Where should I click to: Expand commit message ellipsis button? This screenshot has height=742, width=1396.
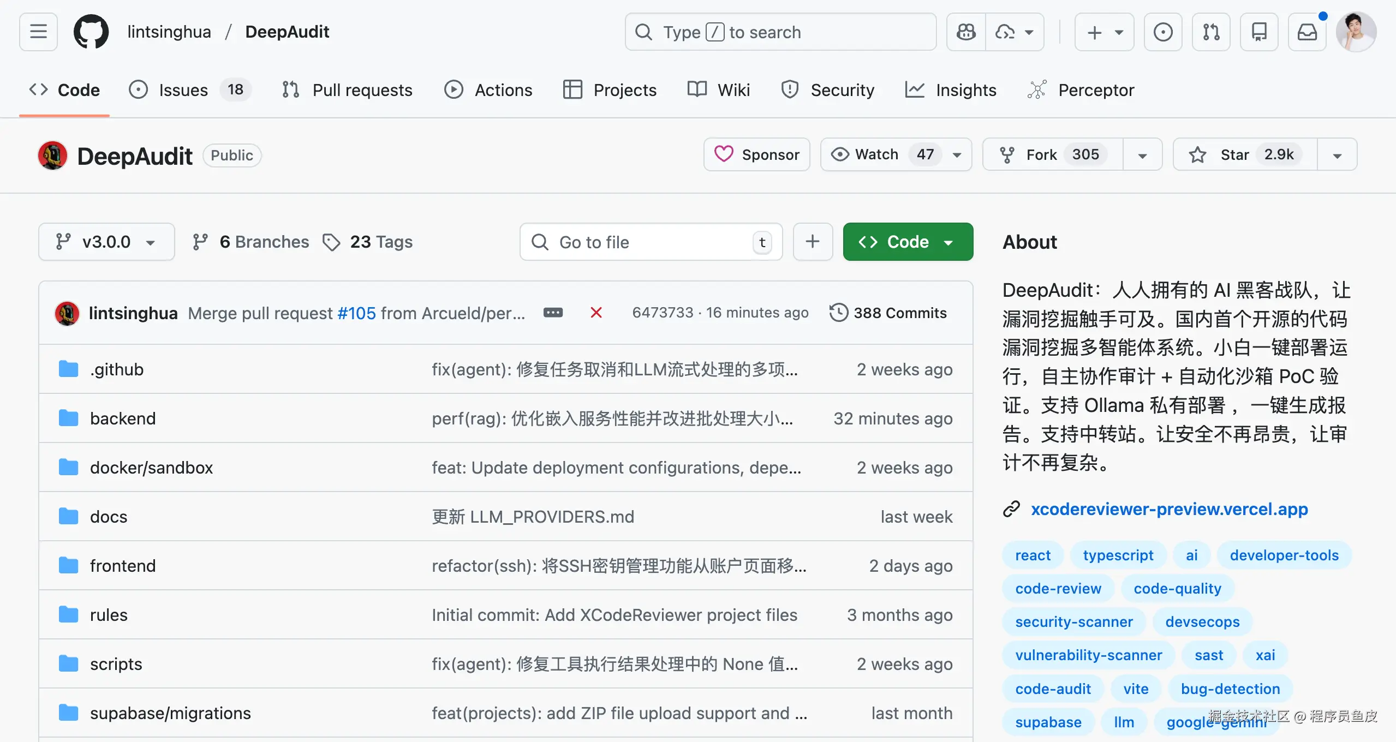tap(553, 313)
